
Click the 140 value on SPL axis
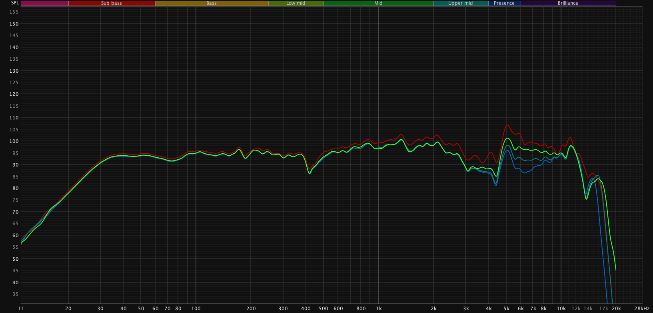(x=14, y=48)
